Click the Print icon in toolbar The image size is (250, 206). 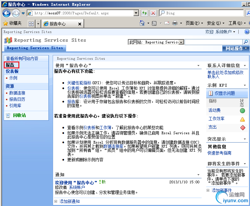tap(175, 23)
